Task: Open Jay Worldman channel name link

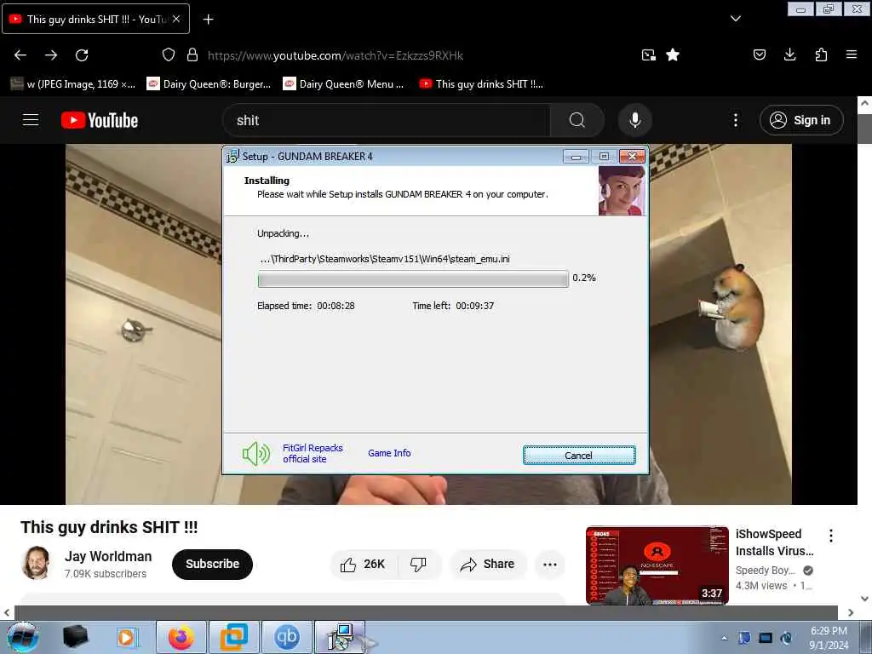Action: click(x=108, y=556)
